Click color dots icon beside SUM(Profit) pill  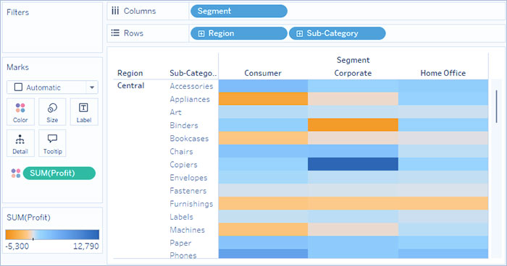(16, 173)
